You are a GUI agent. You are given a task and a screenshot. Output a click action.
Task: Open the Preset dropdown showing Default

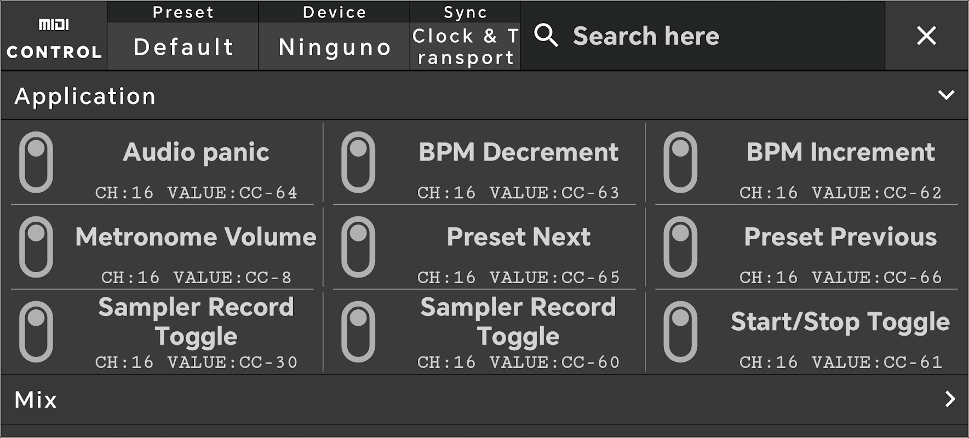[x=183, y=47]
